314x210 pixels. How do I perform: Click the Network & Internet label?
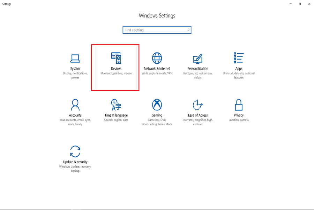pos(157,69)
